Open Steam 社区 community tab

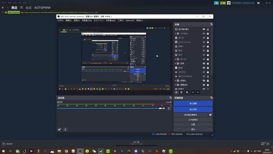(x=29, y=8)
